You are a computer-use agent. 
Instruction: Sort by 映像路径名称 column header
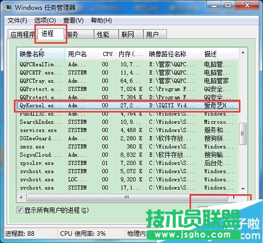coord(174,54)
